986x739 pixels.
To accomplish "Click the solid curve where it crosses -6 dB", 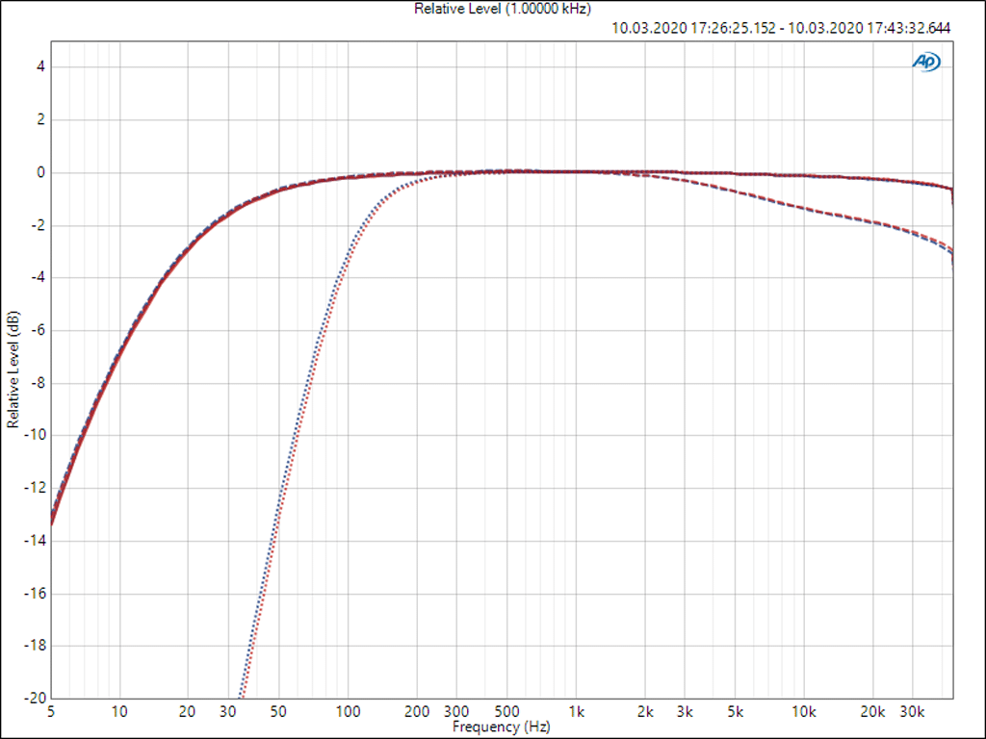I will tap(130, 330).
